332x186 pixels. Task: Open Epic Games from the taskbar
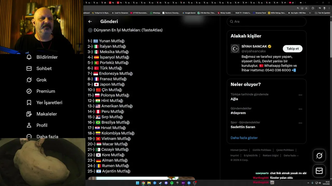click(x=177, y=183)
